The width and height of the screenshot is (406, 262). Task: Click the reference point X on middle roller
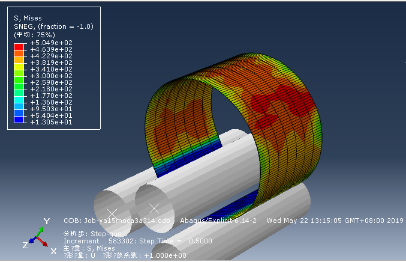click(154, 209)
